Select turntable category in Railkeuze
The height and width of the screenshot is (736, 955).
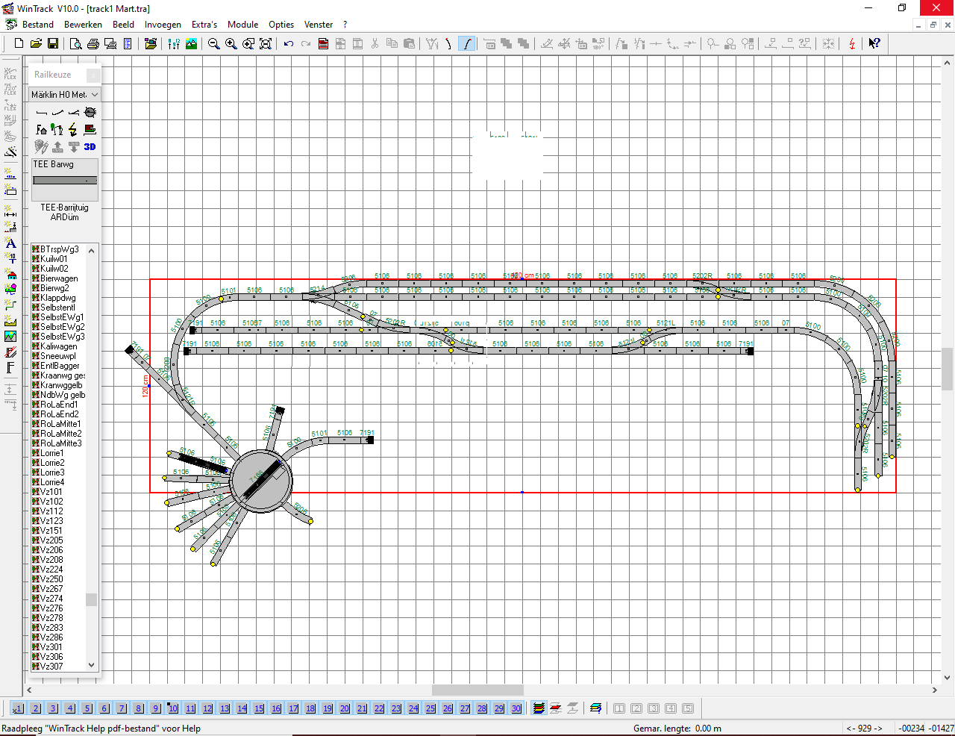point(90,112)
